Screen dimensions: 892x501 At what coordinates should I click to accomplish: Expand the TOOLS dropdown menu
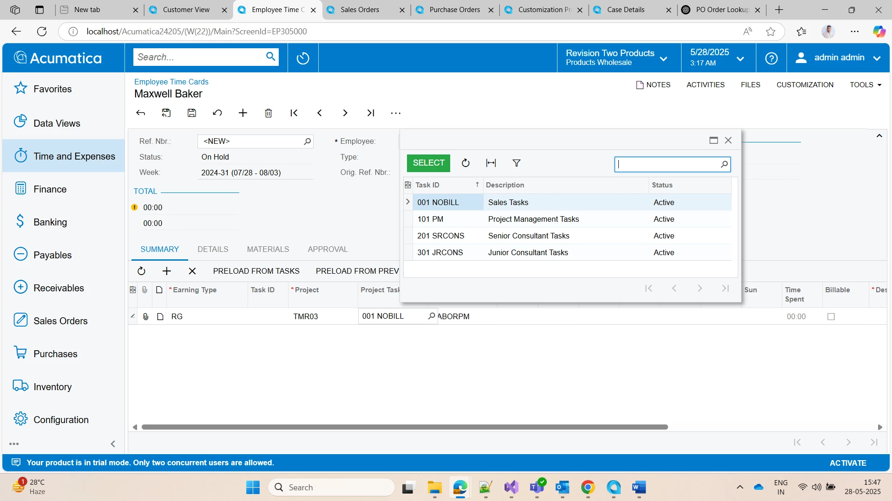click(866, 85)
